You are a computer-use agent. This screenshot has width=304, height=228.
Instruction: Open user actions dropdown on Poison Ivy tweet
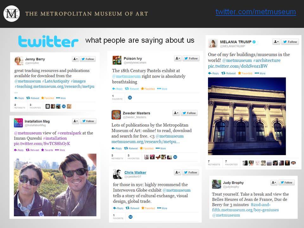(x=178, y=58)
